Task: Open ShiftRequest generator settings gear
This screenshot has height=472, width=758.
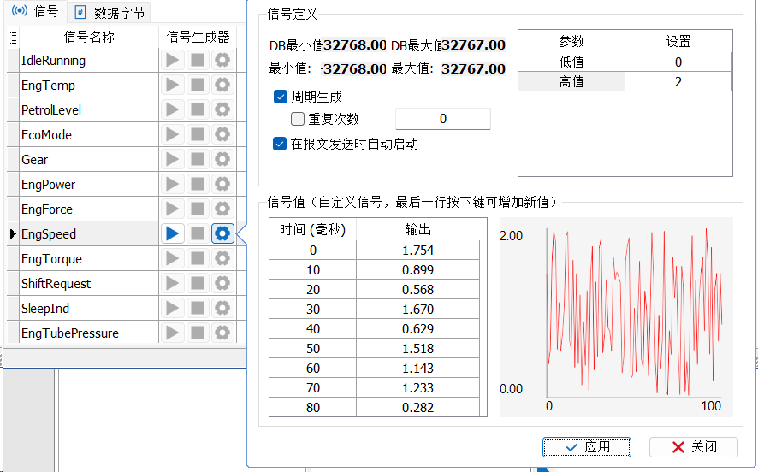Action: 222,283
